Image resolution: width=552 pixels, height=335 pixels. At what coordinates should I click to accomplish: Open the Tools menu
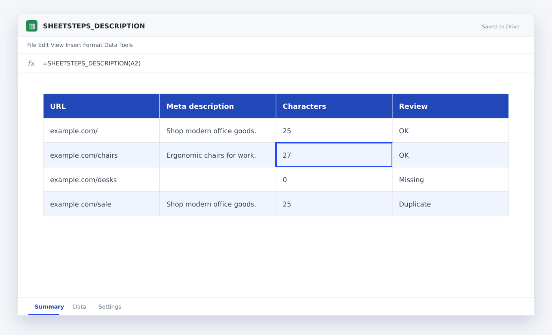click(x=126, y=45)
